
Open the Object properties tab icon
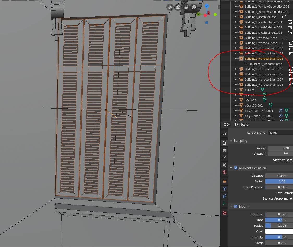(225, 181)
